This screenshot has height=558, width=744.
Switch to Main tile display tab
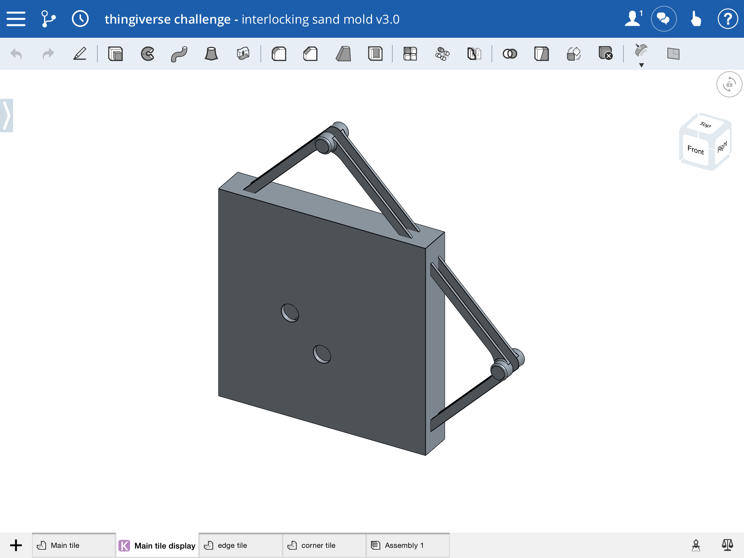point(157,545)
